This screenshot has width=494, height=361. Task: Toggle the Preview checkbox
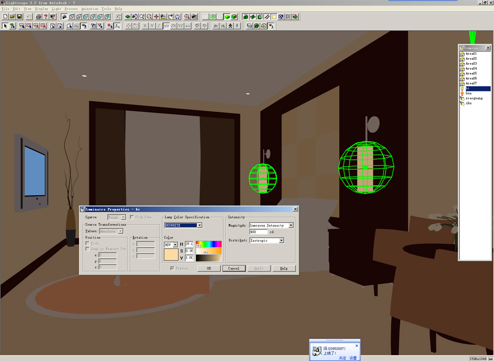coord(172,268)
